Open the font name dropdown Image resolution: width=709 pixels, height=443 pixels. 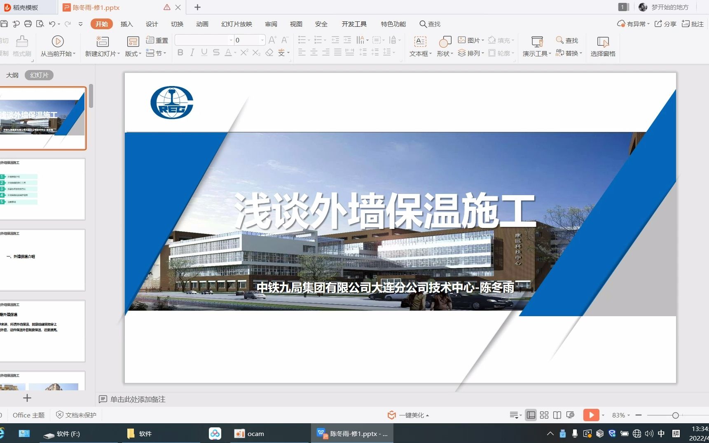coord(231,40)
